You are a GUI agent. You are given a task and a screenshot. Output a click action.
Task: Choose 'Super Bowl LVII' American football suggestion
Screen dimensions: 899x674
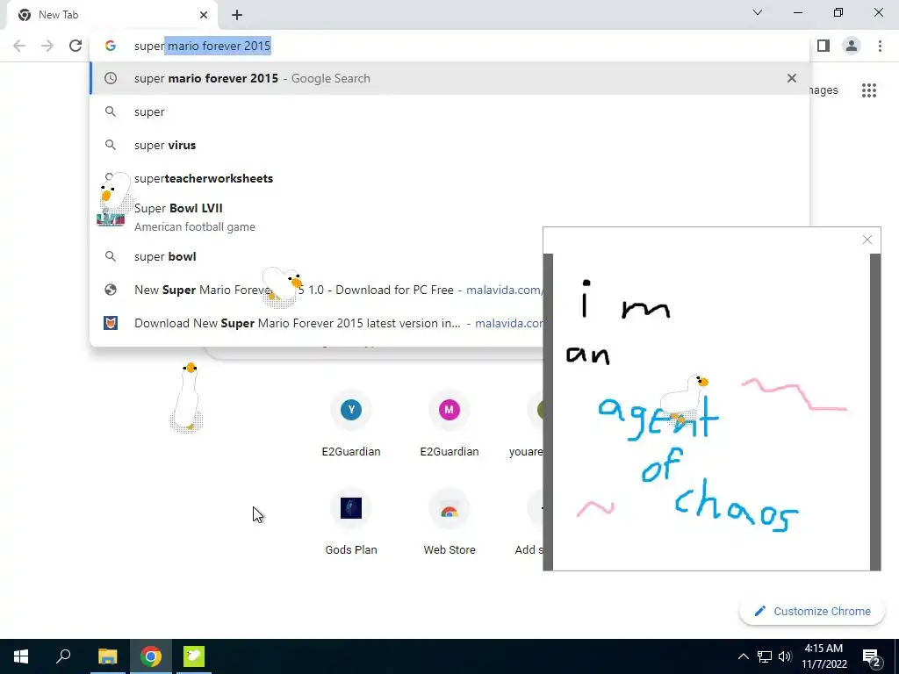pyautogui.click(x=449, y=218)
